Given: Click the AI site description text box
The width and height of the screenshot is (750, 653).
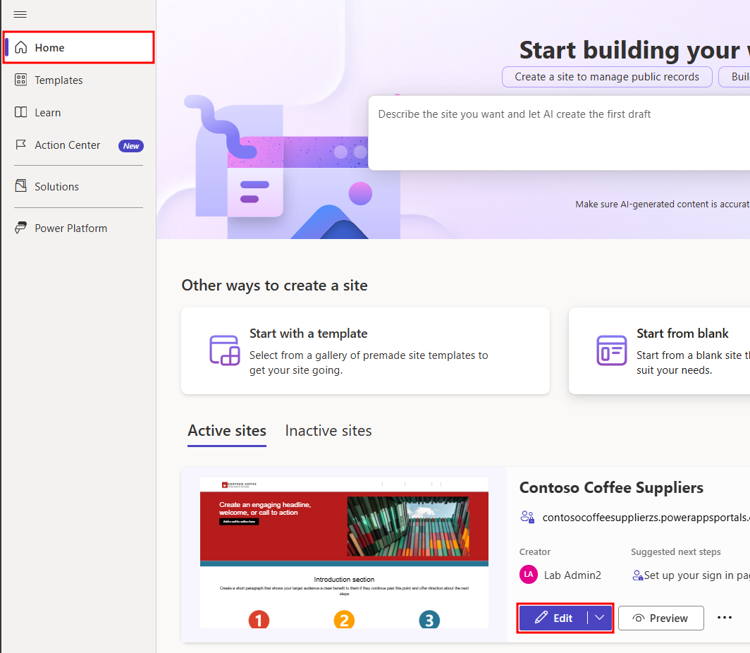Looking at the screenshot, I should pos(559,133).
